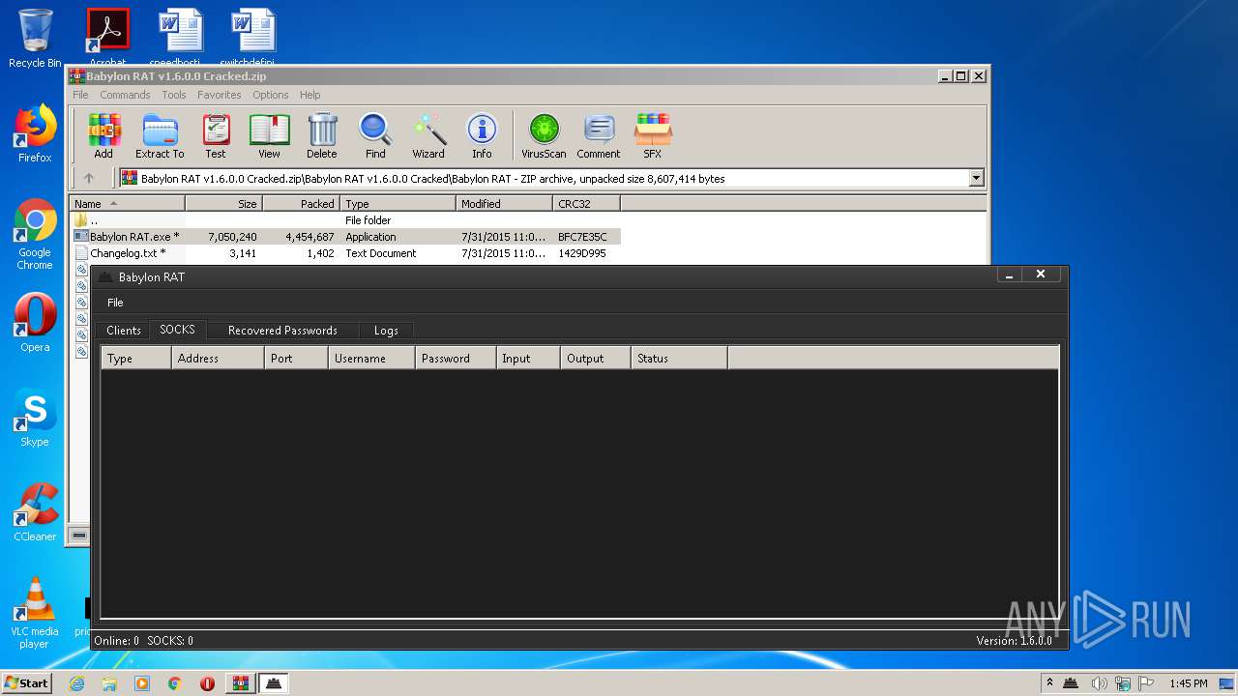Open Skype desktop shortcut

pos(35,418)
